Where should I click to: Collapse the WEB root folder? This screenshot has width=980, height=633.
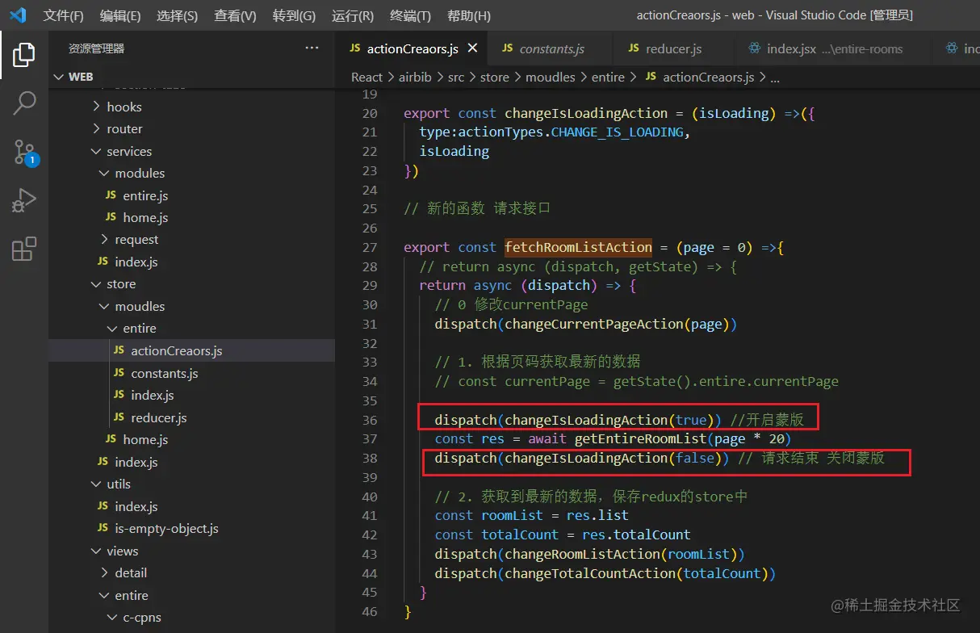pyautogui.click(x=191, y=77)
